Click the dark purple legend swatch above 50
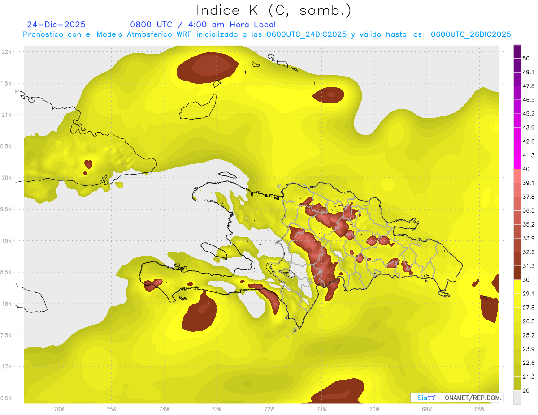538x415 pixels. (x=517, y=51)
